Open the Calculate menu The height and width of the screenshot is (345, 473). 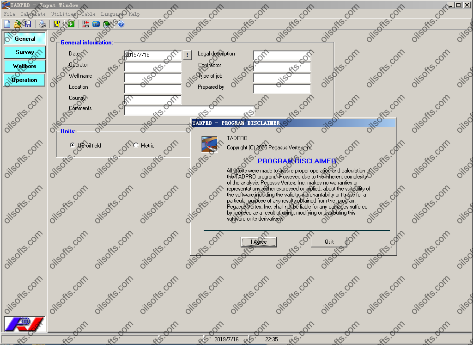tap(33, 14)
